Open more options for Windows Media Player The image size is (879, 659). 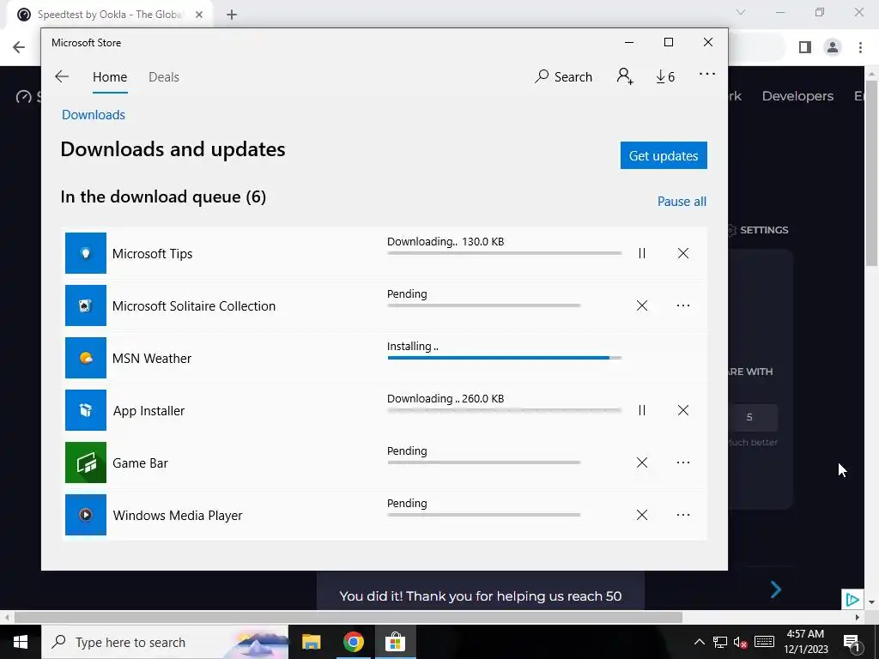pyautogui.click(x=682, y=515)
